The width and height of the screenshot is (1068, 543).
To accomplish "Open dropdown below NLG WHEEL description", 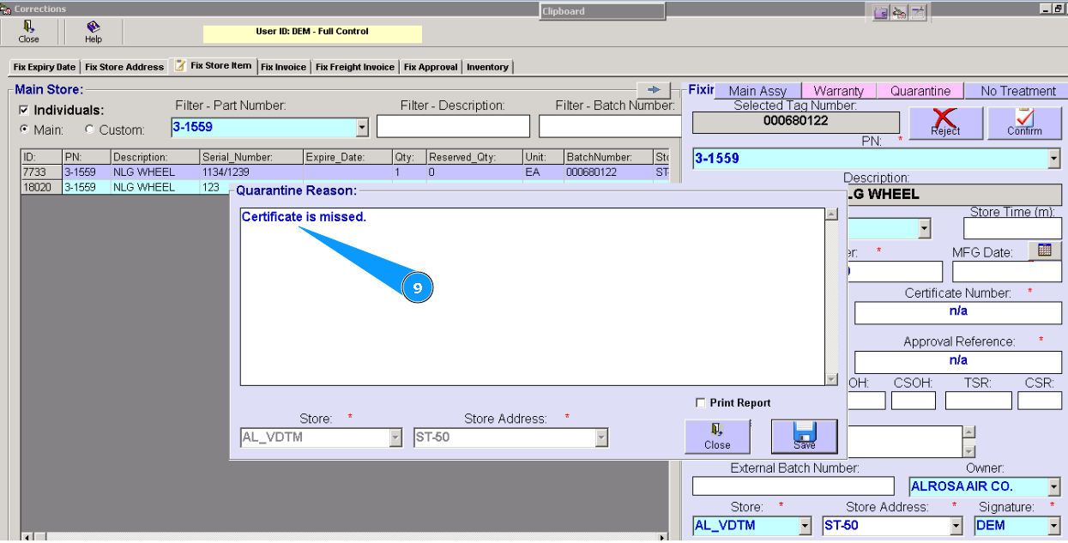I will (924, 229).
